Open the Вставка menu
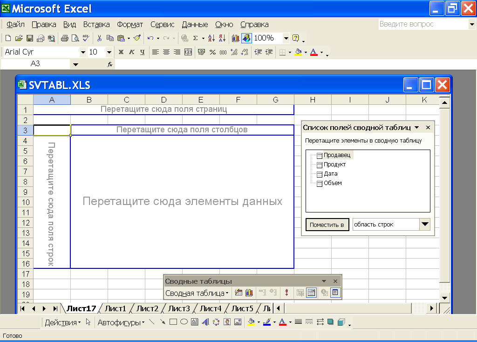The width and height of the screenshot is (477, 342). [x=96, y=24]
